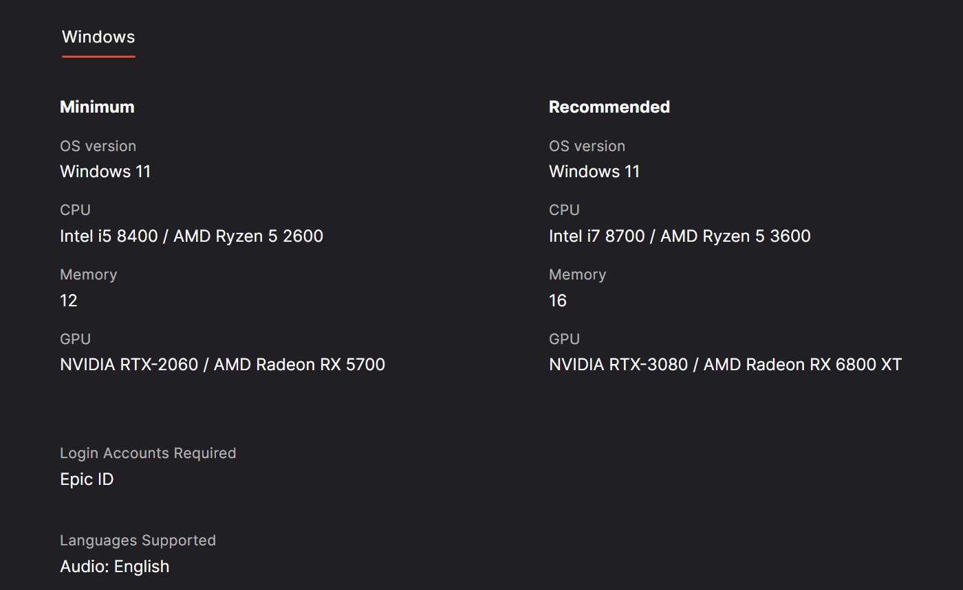Click the Epic ID text

point(87,479)
